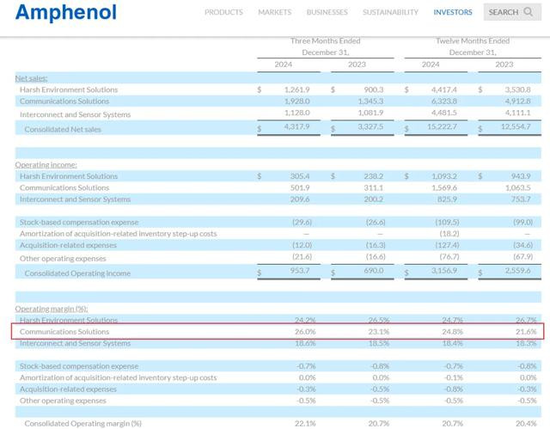Click Harsh Environment Solutions operating income label

pos(69,176)
